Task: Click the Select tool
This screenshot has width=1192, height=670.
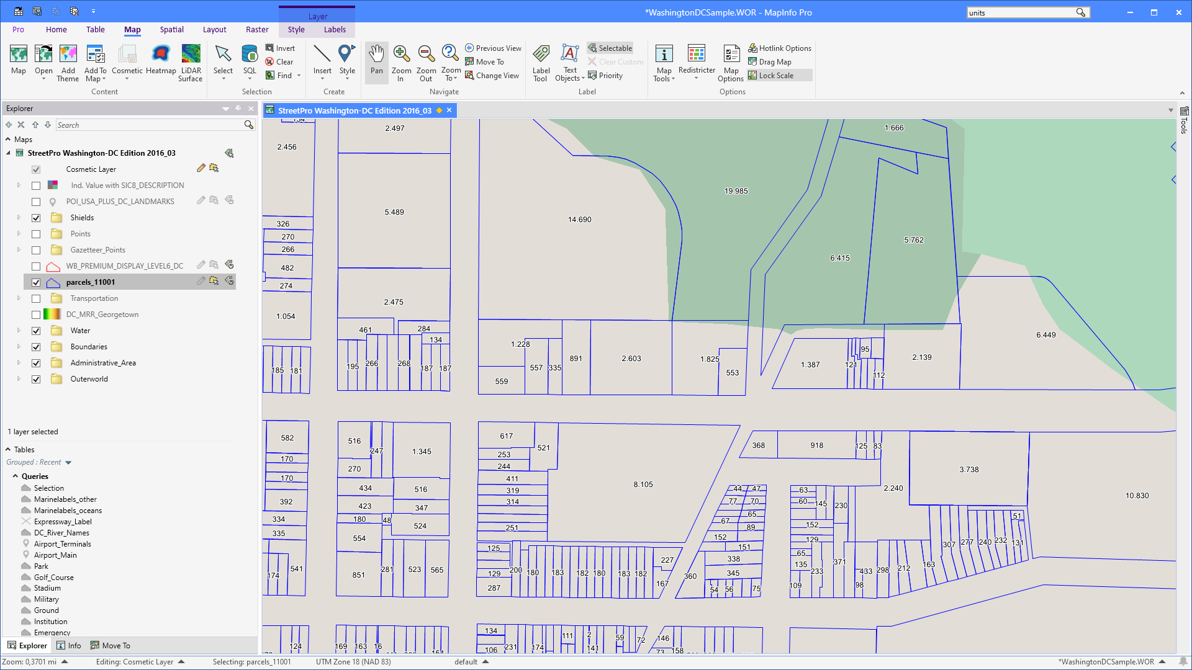Action: 222,62
